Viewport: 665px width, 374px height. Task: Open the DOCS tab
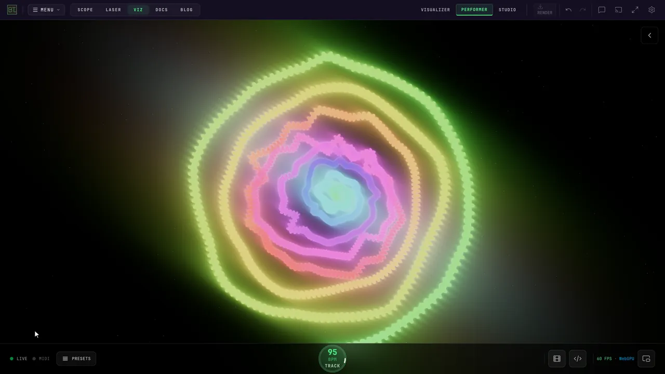162,10
